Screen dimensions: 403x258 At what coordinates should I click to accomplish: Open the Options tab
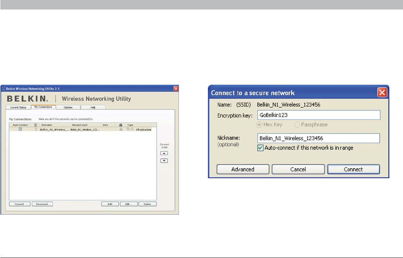coord(68,107)
